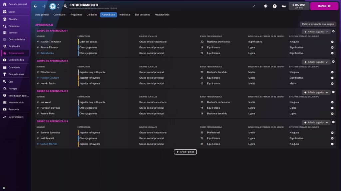Click the Añadir grupo button
This screenshot has width=341, height=191.
click(x=185, y=152)
